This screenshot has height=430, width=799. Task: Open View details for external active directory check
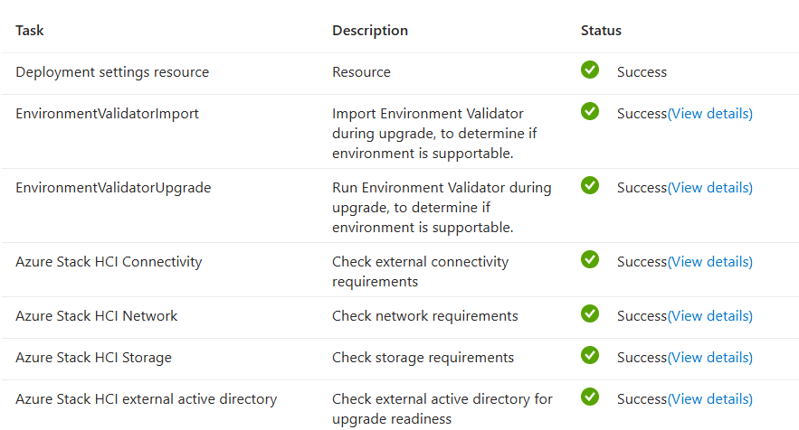[709, 399]
